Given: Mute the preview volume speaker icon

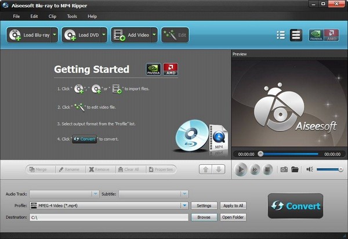Looking at the screenshot, I should pyautogui.click(x=310, y=169).
